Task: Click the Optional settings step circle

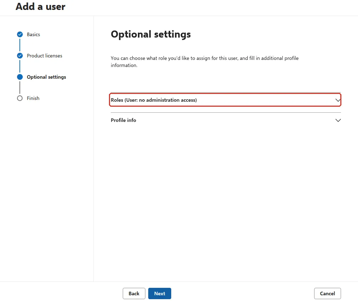Action: point(20,77)
